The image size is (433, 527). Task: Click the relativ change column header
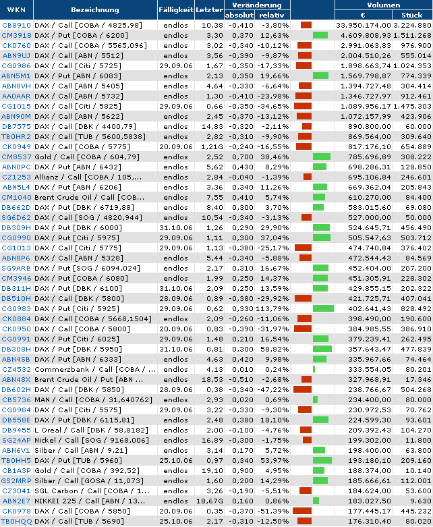tap(272, 15)
